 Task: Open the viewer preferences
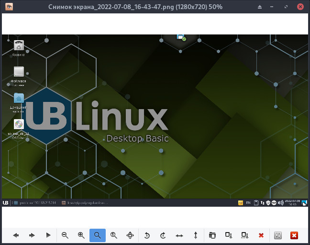point(278,235)
